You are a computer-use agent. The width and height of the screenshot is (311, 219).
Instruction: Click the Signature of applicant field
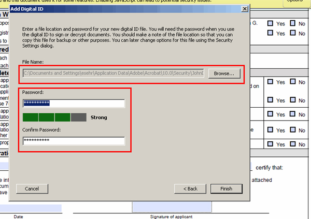click(x=172, y=207)
